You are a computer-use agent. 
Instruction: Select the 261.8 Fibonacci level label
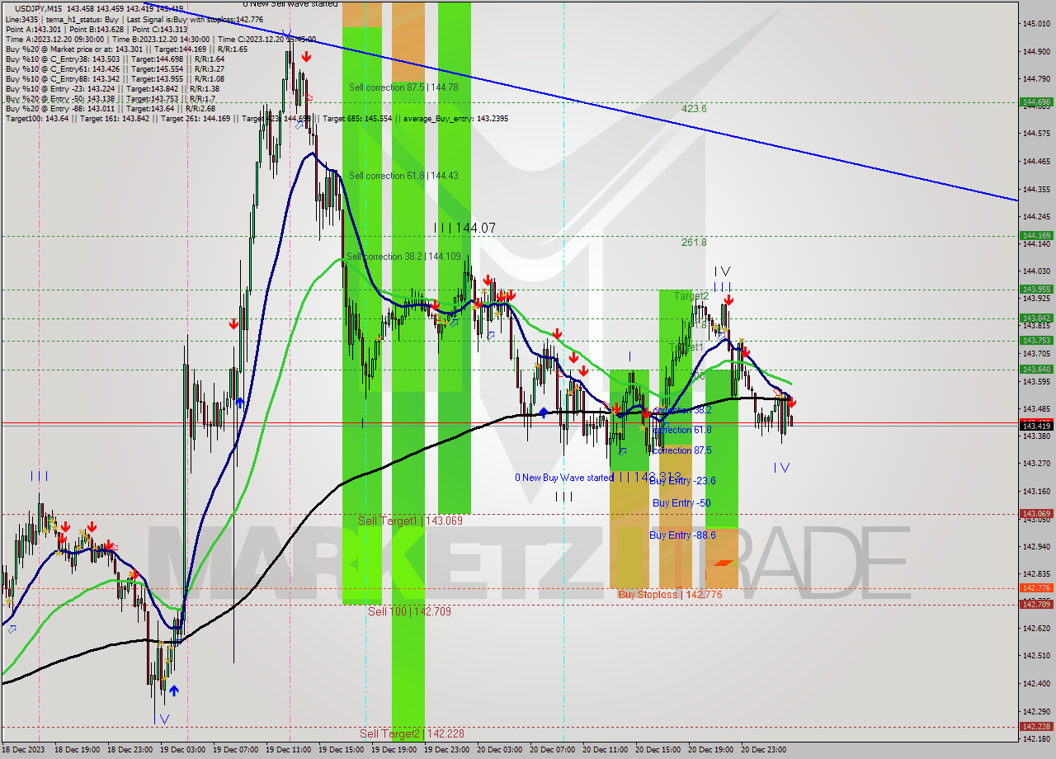[x=694, y=243]
